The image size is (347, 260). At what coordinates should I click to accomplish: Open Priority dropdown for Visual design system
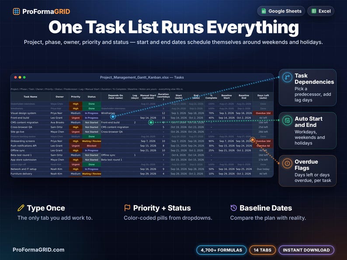76,113
